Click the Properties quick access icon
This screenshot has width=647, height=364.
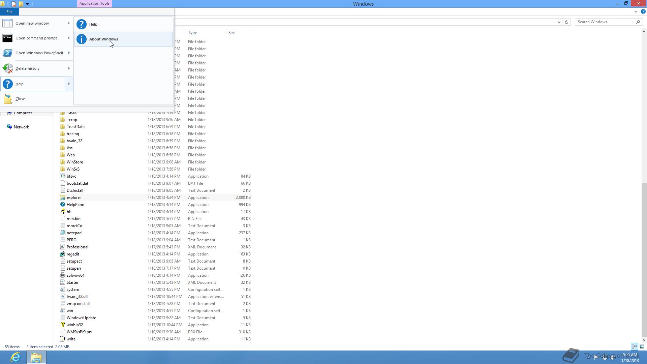[x=14, y=4]
